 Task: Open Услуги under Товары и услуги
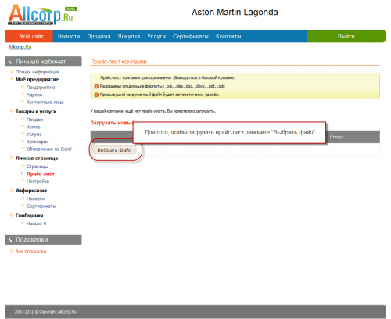(x=34, y=134)
